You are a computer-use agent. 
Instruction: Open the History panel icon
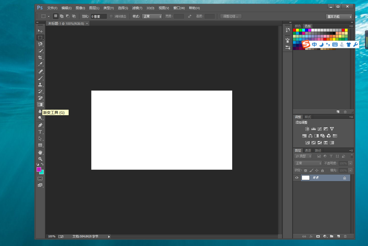(288, 30)
